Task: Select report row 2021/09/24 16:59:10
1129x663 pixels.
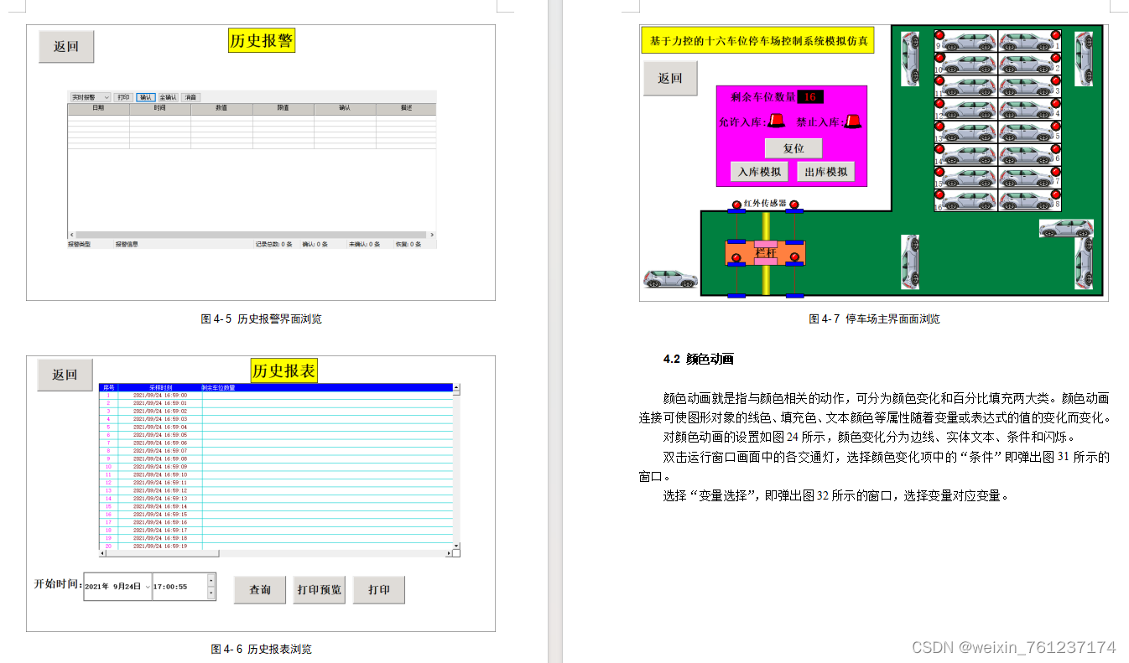Action: click(x=276, y=474)
